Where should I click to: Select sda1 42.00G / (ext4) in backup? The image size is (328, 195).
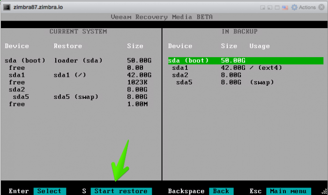click(x=227, y=68)
